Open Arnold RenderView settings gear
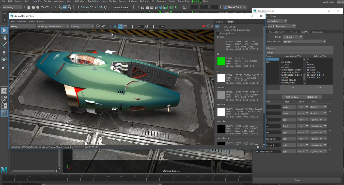Screen dimensions: 344x185 tap(212, 26)
